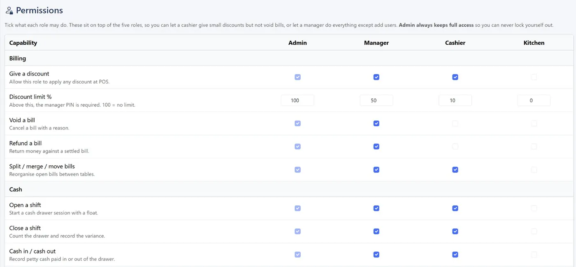Edit Cashier discount limit field showing 10
Image resolution: width=576 pixels, height=267 pixels.
click(455, 100)
